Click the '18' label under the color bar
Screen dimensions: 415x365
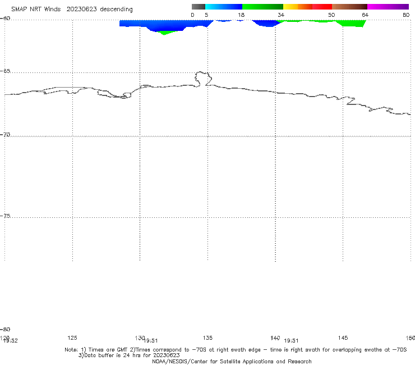[241, 15]
